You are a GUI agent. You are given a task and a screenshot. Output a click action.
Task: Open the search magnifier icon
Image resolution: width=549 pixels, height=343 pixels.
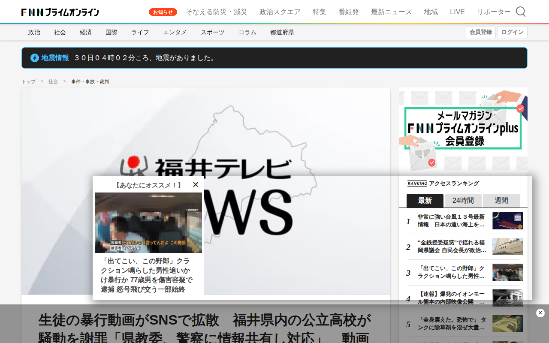click(521, 12)
